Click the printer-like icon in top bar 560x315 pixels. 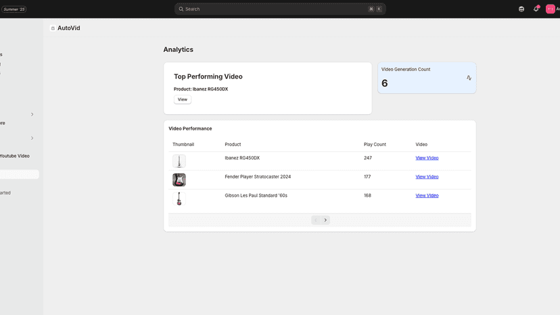(521, 9)
